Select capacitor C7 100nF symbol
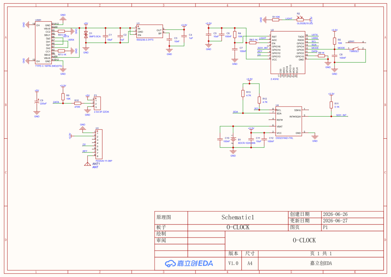The height and width of the screenshot is (277, 391). click(x=235, y=49)
